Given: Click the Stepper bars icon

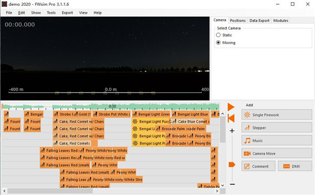Looking at the screenshot, I should (247, 127).
